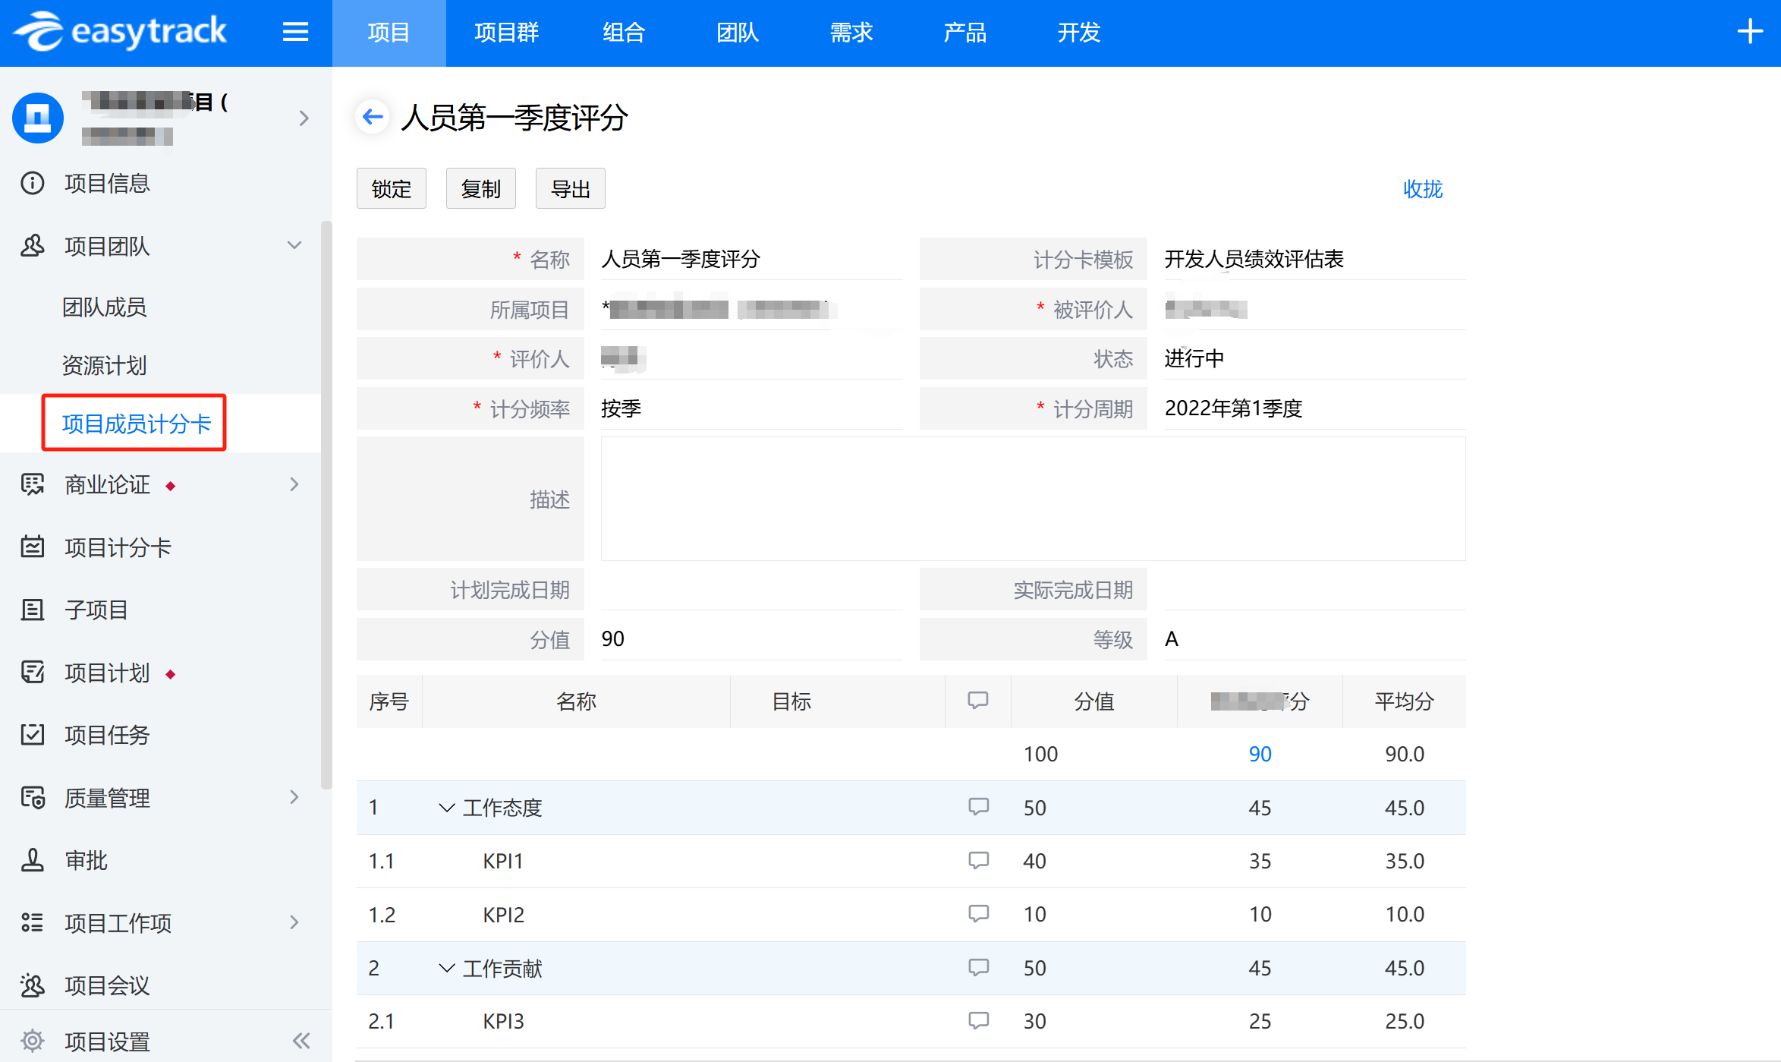This screenshot has height=1062, width=1781.
Task: Click the 项目设置 gear icon
Action: tap(33, 1041)
